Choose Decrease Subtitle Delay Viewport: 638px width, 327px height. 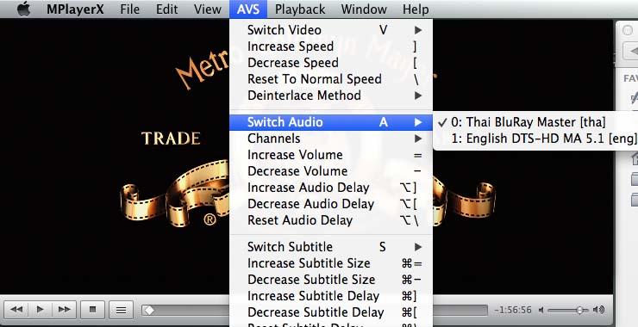coord(331,312)
